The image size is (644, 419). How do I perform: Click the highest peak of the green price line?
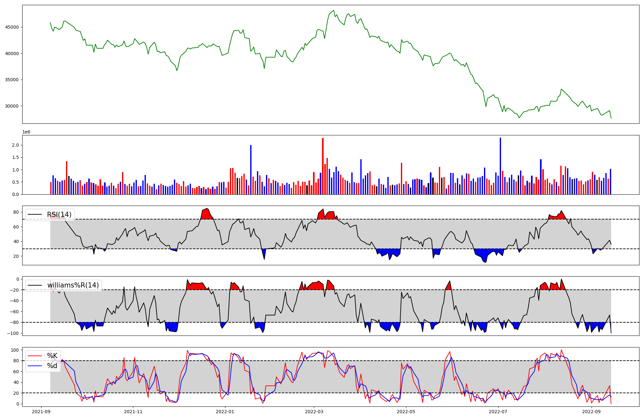click(x=334, y=11)
